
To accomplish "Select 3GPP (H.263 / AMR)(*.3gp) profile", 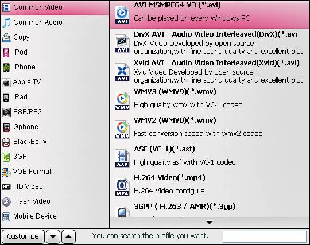I will 210,209.
